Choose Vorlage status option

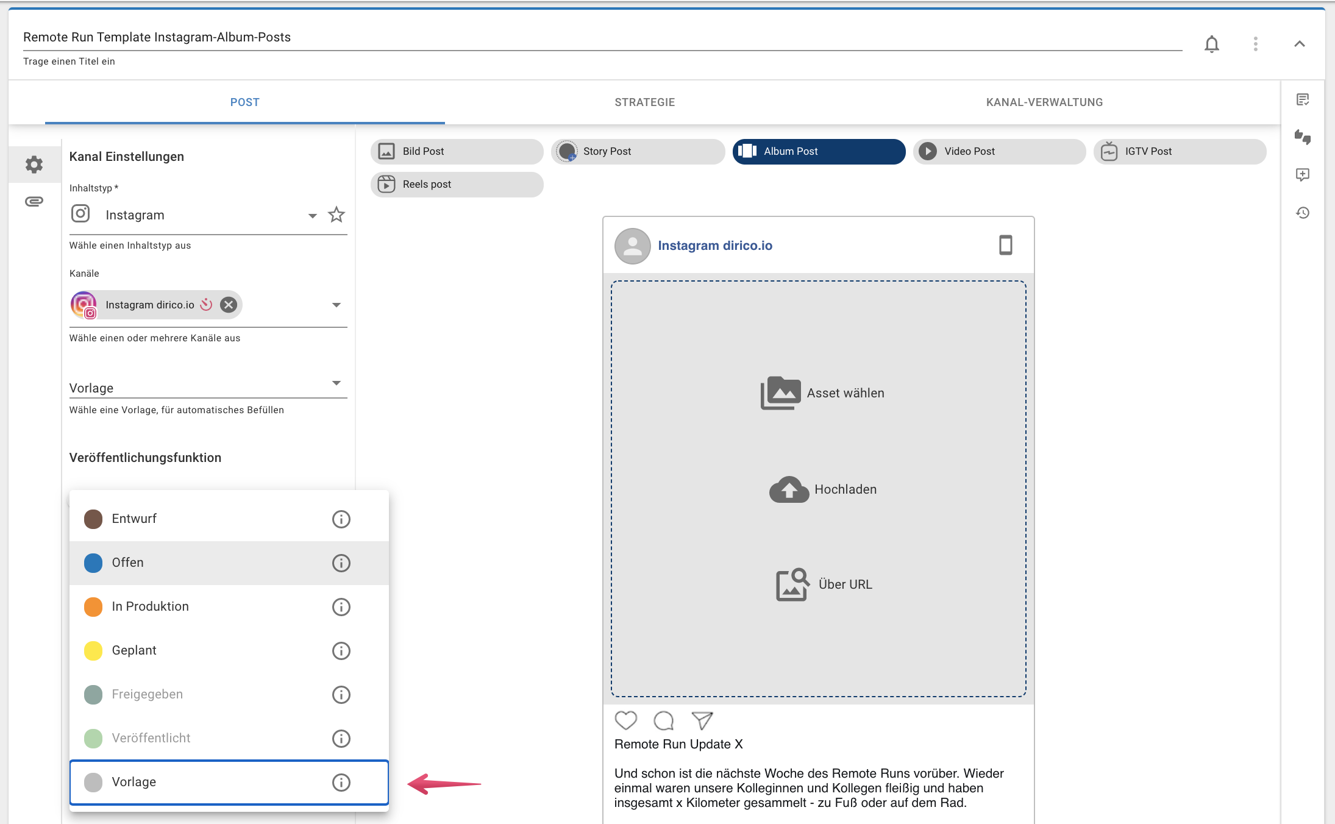click(x=229, y=783)
